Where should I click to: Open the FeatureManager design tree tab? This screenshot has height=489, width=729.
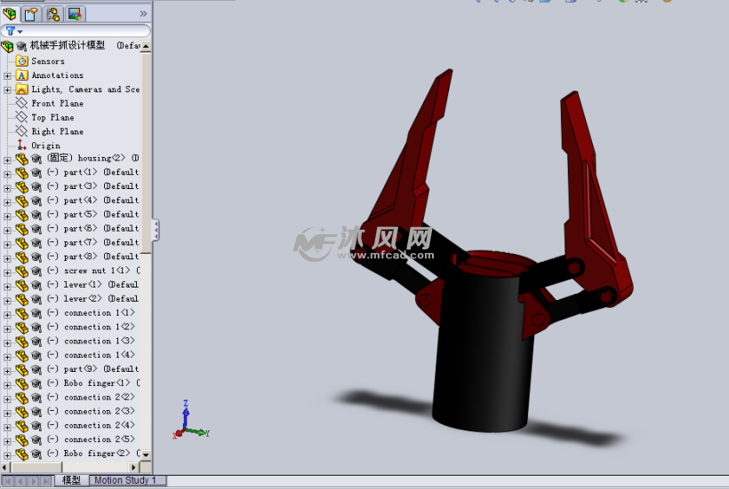coord(10,13)
